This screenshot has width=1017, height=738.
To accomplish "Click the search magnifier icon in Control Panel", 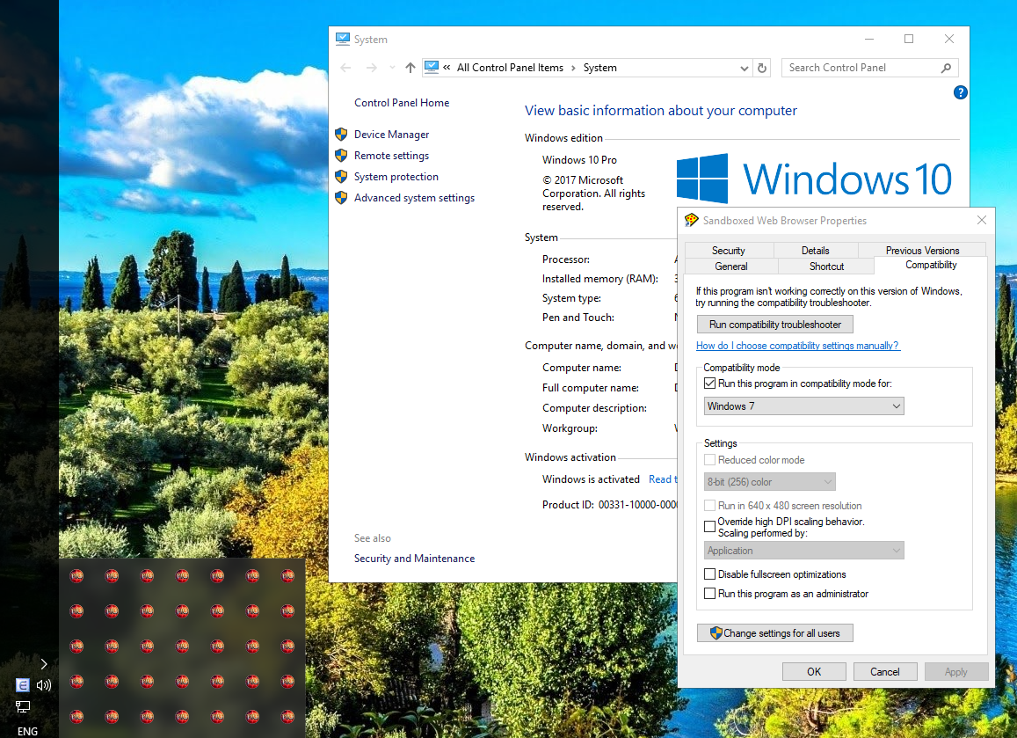I will tap(947, 68).
